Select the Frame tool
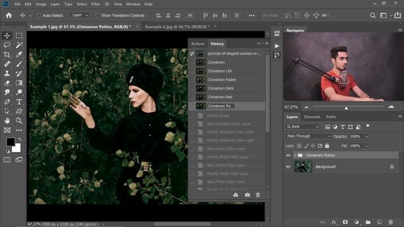 [x=7, y=130]
